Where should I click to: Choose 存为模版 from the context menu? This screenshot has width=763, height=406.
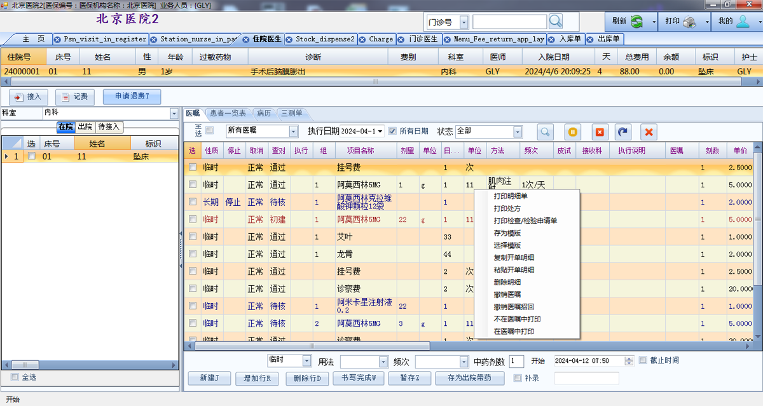click(x=507, y=233)
